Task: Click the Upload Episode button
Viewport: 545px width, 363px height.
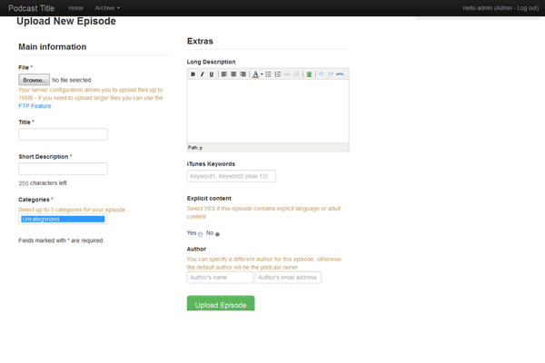Action: [221, 304]
